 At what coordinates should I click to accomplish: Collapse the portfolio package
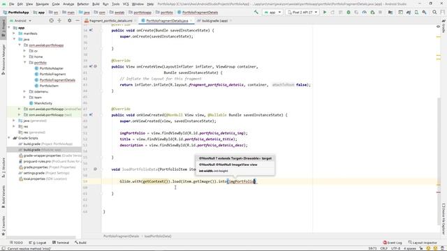click(25, 62)
